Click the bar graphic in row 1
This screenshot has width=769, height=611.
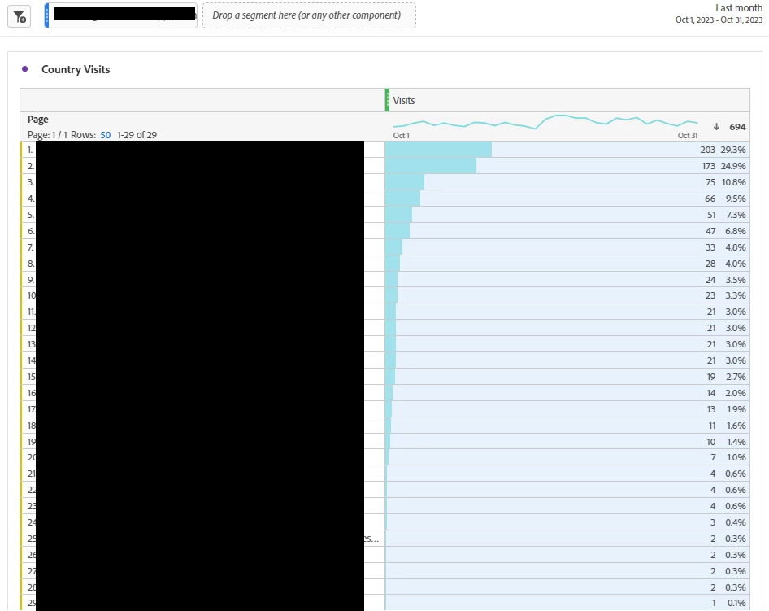pyautogui.click(x=438, y=150)
